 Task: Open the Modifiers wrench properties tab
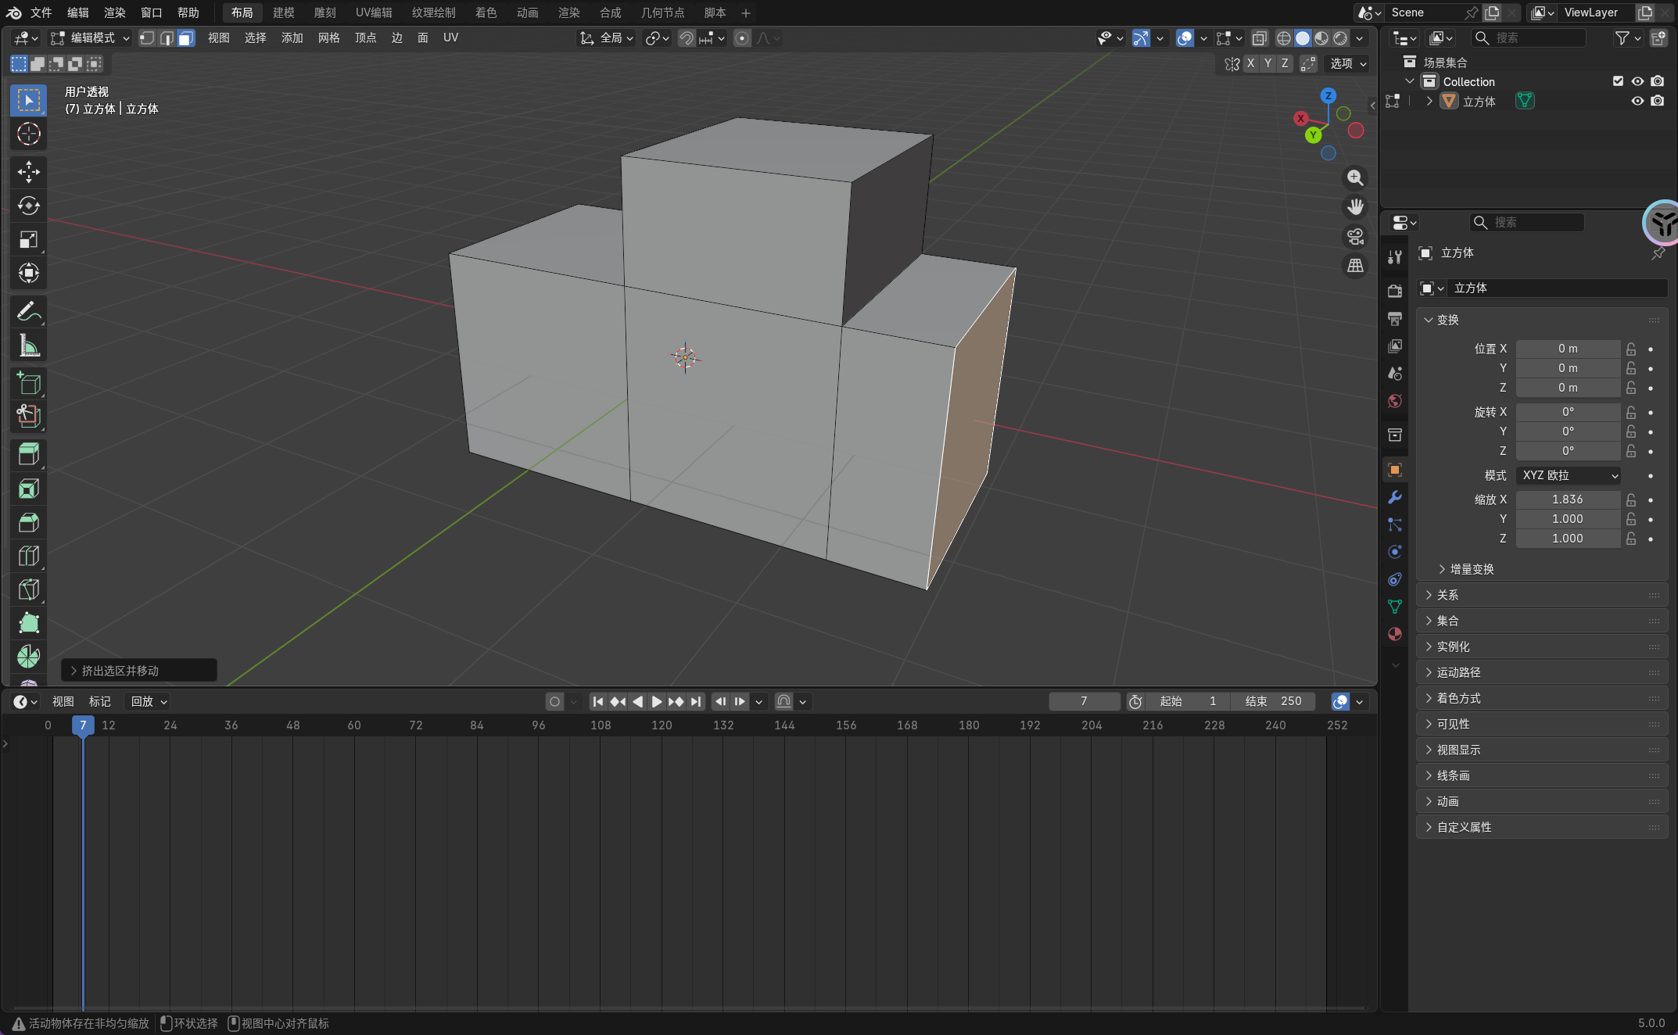tap(1395, 497)
